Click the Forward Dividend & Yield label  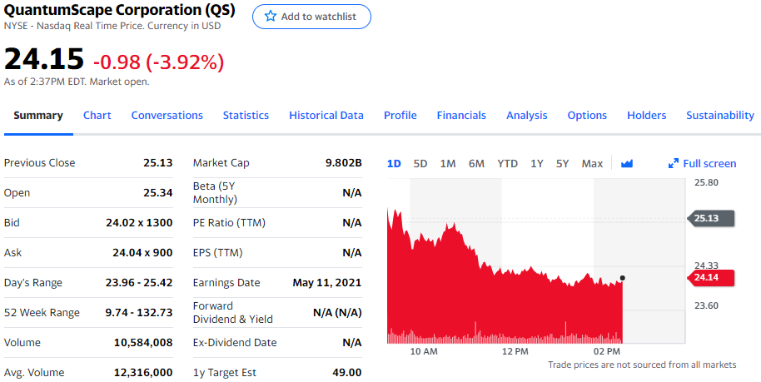pos(233,313)
